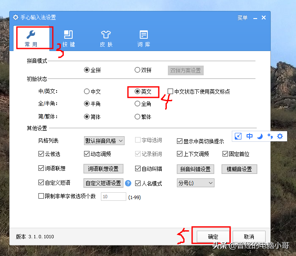The width and height of the screenshot is (296, 256).
Task: Select 简体 character option
Action: coord(92,117)
